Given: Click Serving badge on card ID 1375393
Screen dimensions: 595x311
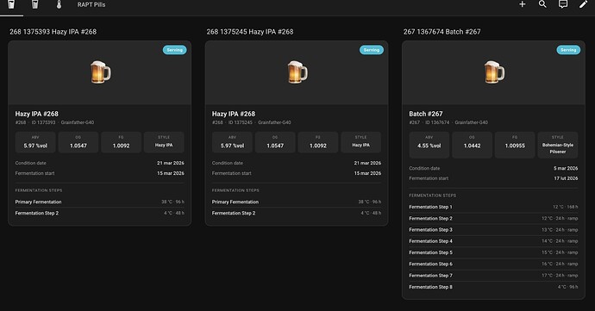Looking at the screenshot, I should coord(174,50).
